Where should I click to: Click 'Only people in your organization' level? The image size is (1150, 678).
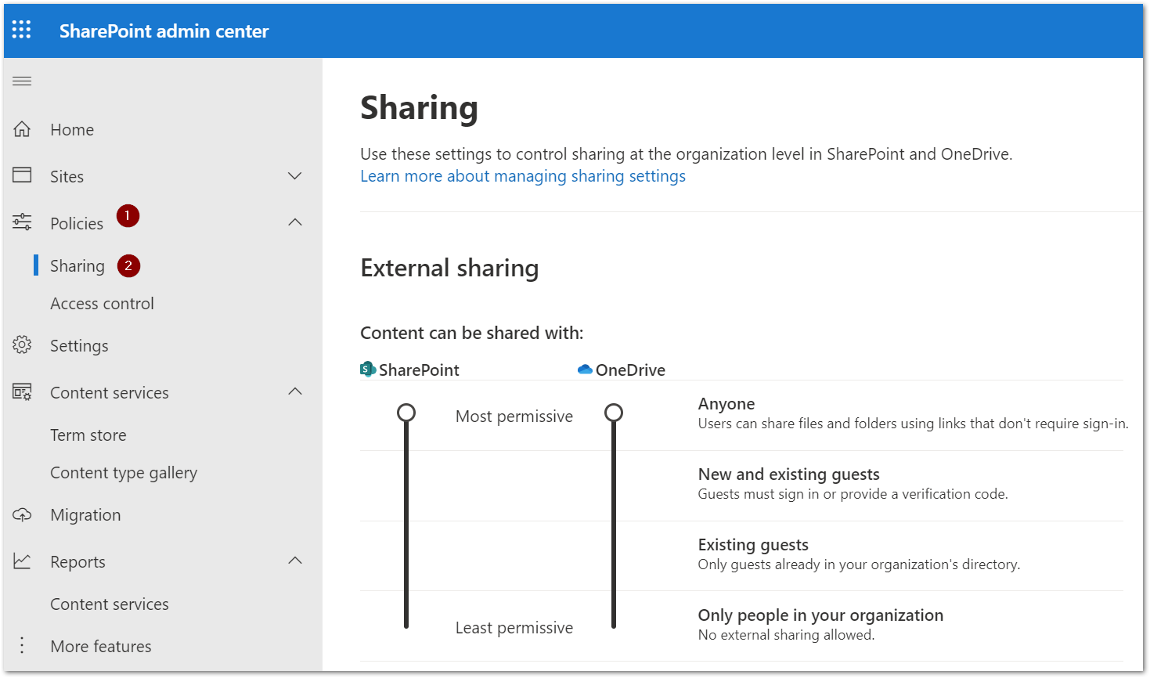coord(820,615)
